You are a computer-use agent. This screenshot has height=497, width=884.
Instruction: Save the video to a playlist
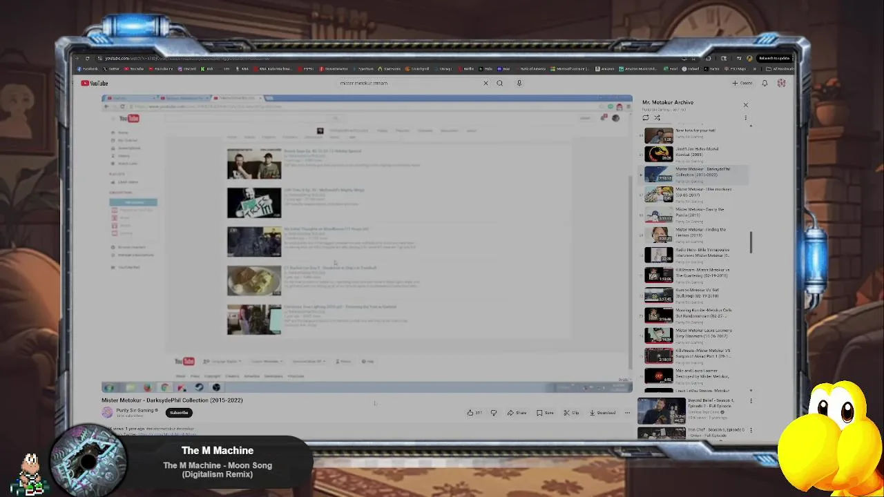546,413
